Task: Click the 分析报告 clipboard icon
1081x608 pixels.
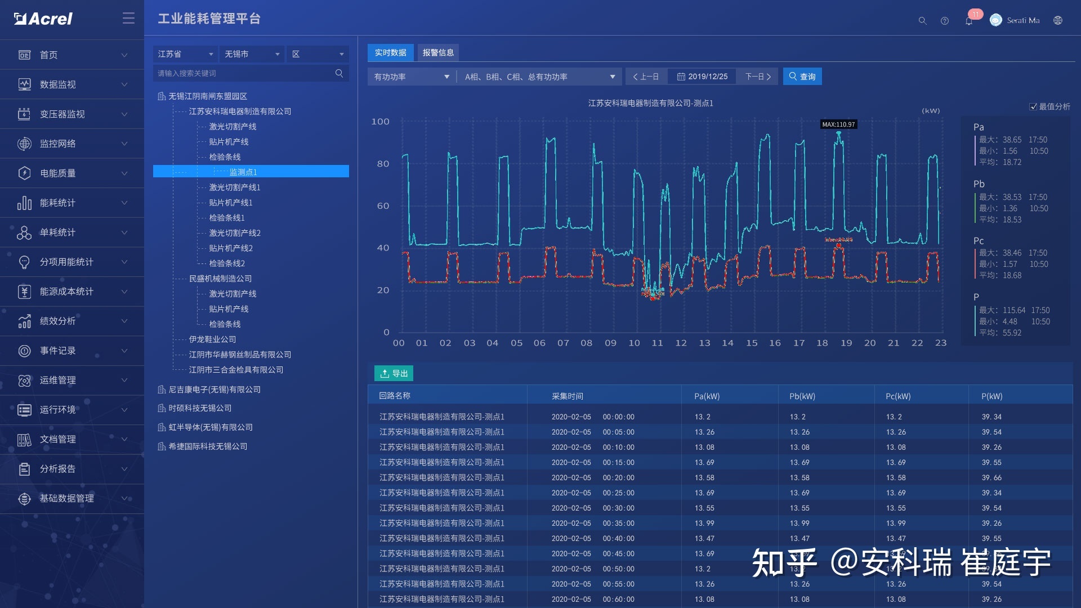Action: click(24, 469)
